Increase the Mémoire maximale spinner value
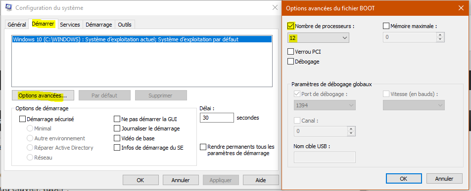Image resolution: width=471 pixels, height=191 pixels. (440, 34)
